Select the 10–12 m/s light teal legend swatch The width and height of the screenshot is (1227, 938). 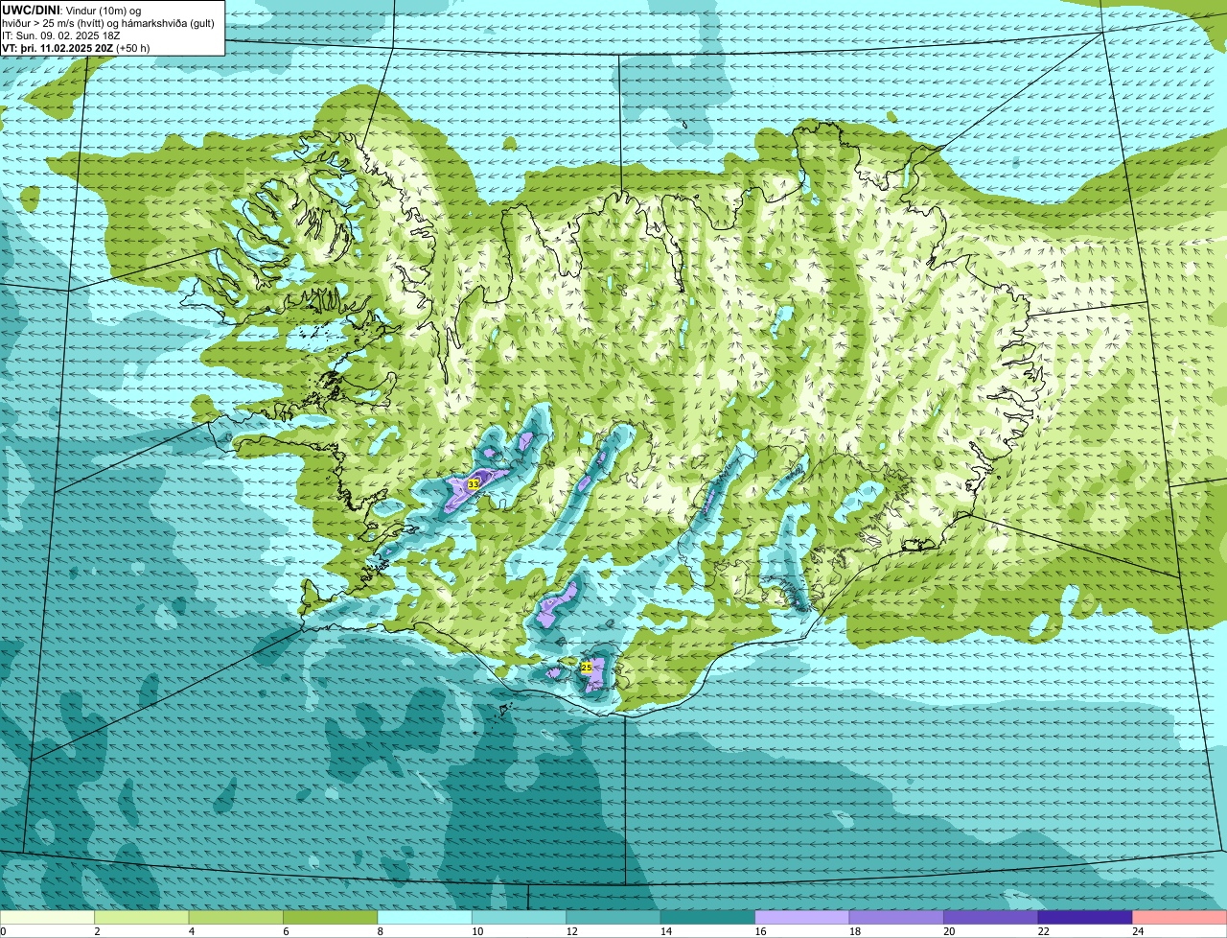pyautogui.click(x=519, y=917)
